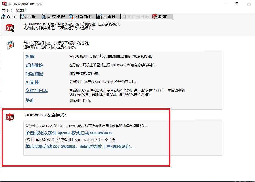The width and height of the screenshot is (255, 182).
Task: Click the text 分析过去 60 天内 SOLIDWORKS 会话的可靠性
Action: pyautogui.click(x=103, y=82)
